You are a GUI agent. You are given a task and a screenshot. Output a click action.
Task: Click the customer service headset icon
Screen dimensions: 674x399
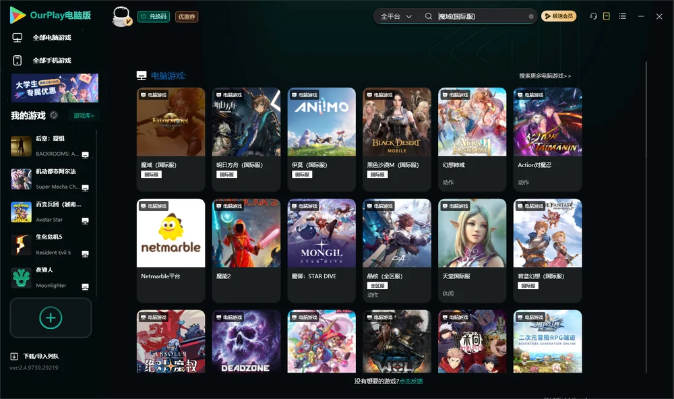click(x=593, y=16)
